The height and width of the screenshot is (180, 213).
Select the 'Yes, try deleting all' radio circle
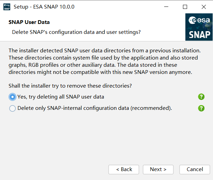12,97
